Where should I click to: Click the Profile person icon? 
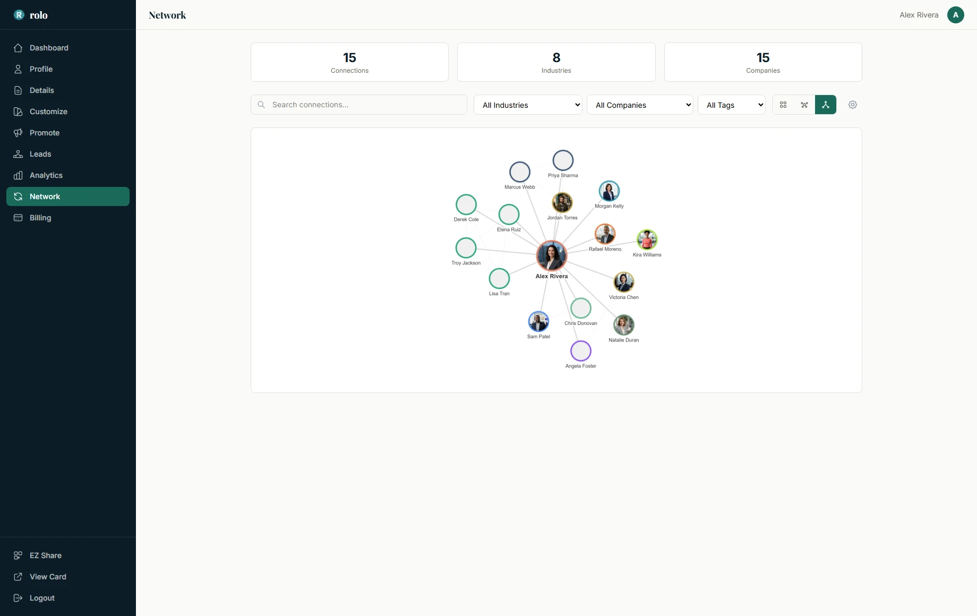pyautogui.click(x=18, y=69)
